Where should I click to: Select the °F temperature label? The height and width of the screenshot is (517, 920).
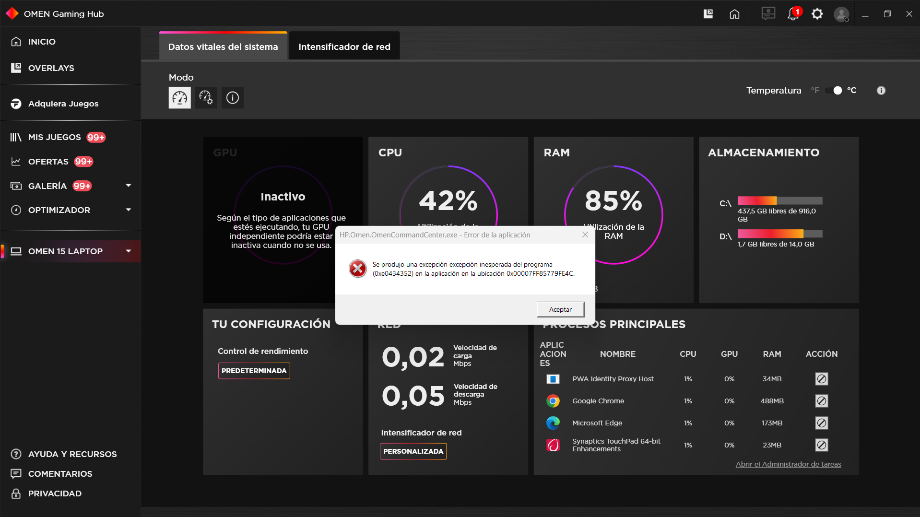tap(815, 90)
